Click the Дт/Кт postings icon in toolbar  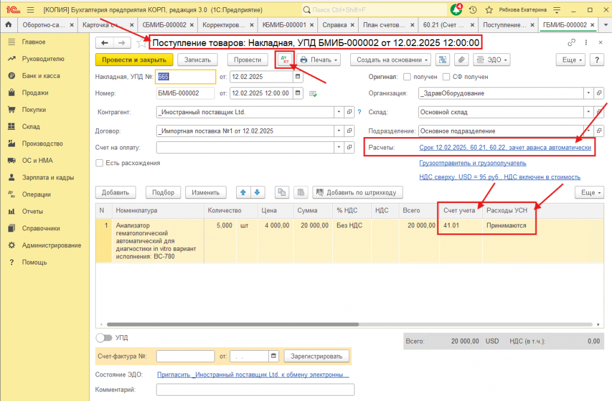click(284, 60)
